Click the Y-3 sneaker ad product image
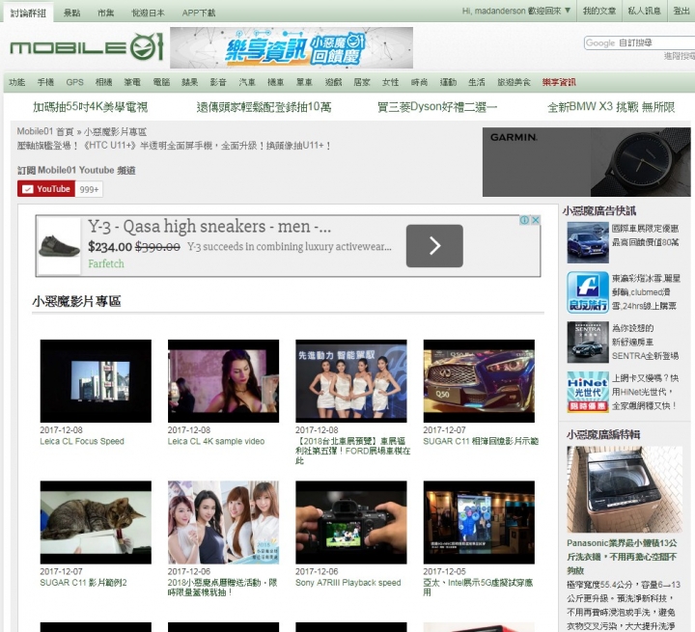This screenshot has height=632, width=695. point(60,245)
